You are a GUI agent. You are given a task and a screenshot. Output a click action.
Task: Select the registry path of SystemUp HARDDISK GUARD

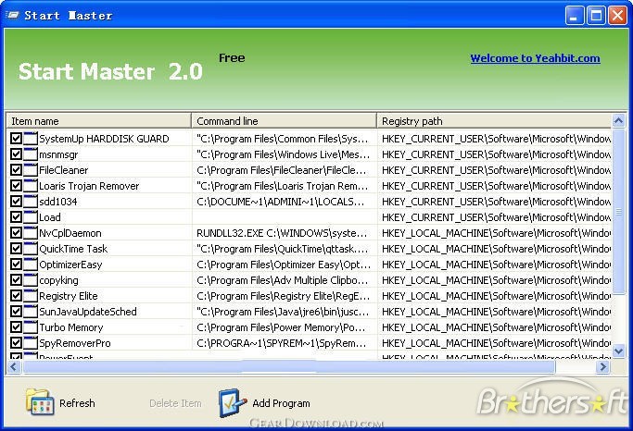click(495, 139)
